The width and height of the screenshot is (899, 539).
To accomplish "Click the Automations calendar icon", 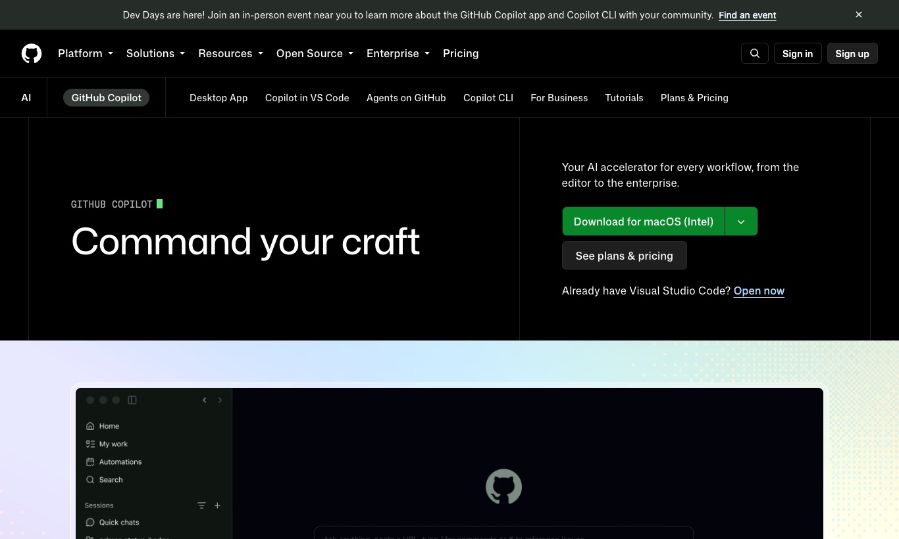I will 90,461.
